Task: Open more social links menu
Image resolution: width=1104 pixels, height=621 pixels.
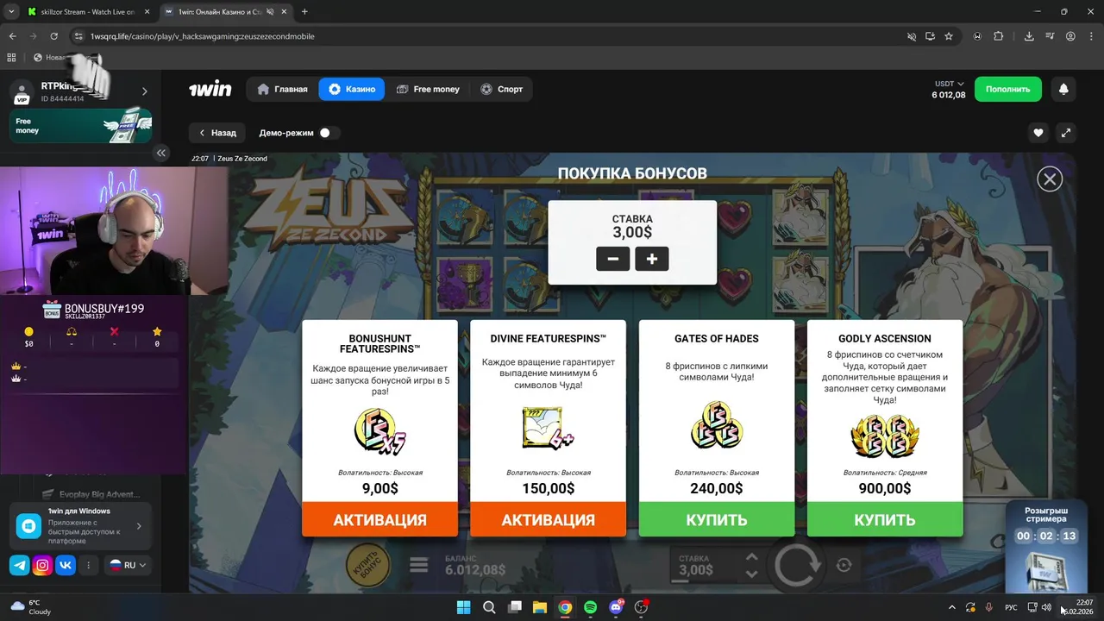Action: coord(88,565)
